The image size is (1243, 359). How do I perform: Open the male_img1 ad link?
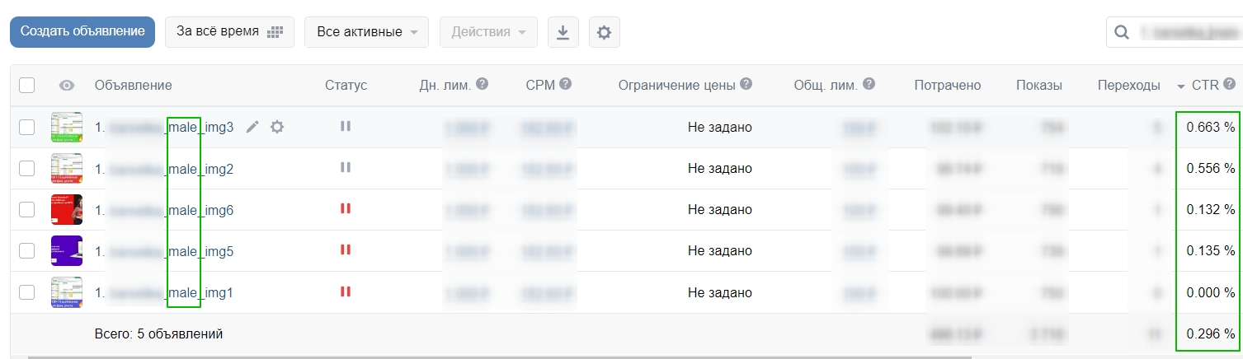pos(164,291)
